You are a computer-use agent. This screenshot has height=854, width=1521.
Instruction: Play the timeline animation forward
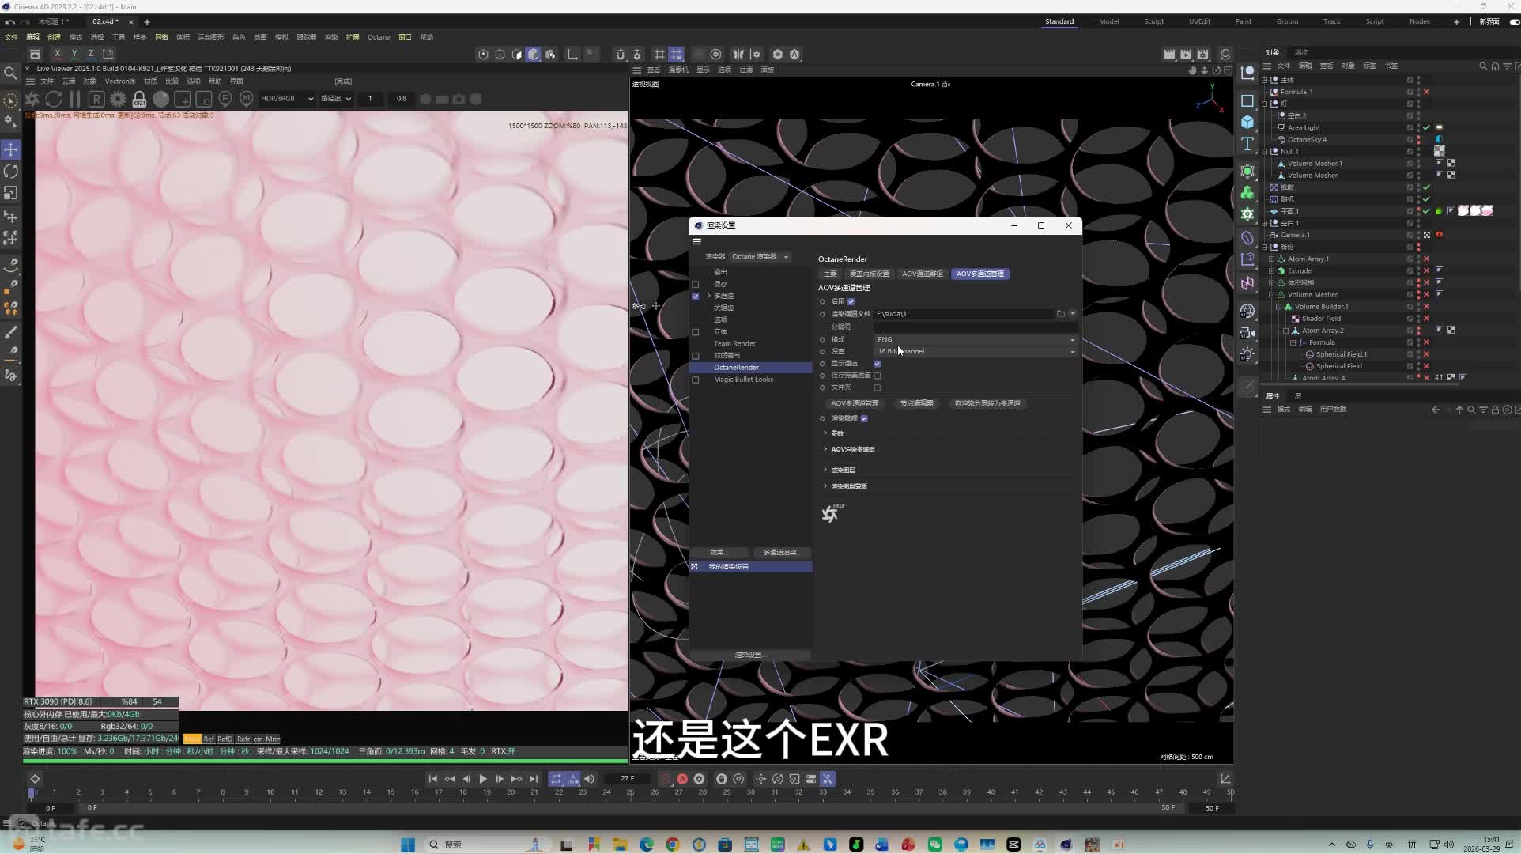[483, 779]
